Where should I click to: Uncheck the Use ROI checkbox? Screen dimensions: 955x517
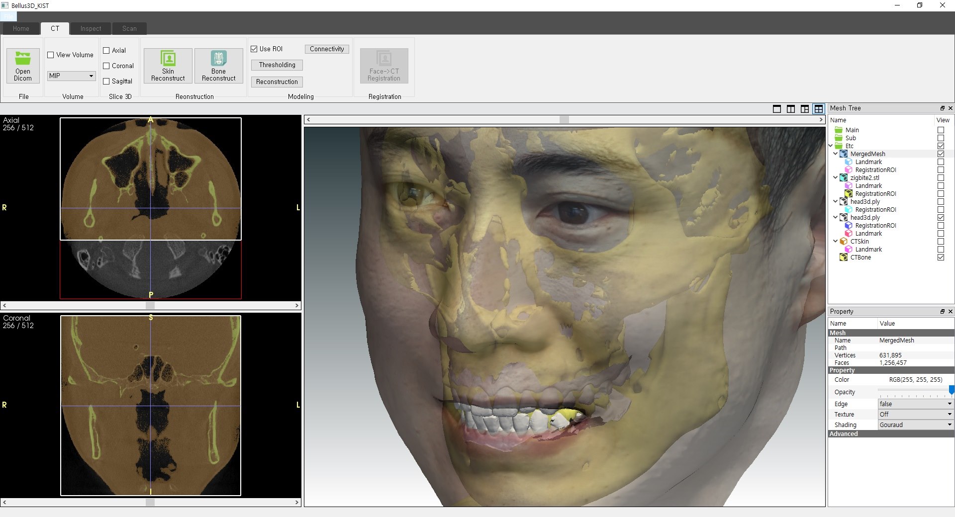[x=254, y=49]
